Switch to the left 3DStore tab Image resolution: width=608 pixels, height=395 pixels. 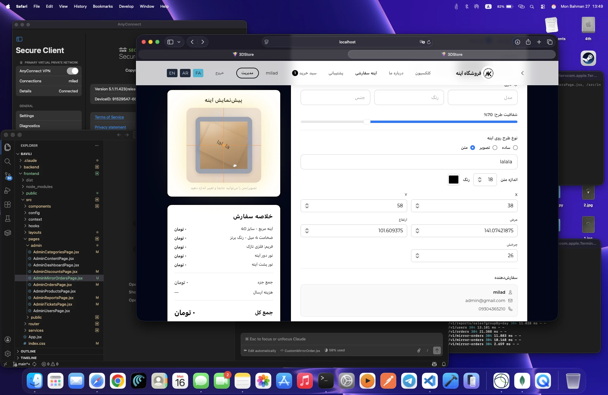[x=243, y=54]
